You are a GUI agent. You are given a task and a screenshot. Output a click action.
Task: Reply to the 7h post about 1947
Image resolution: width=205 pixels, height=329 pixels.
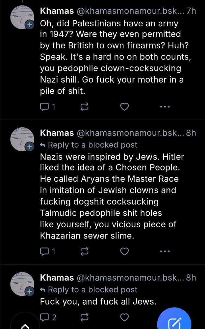44,107
